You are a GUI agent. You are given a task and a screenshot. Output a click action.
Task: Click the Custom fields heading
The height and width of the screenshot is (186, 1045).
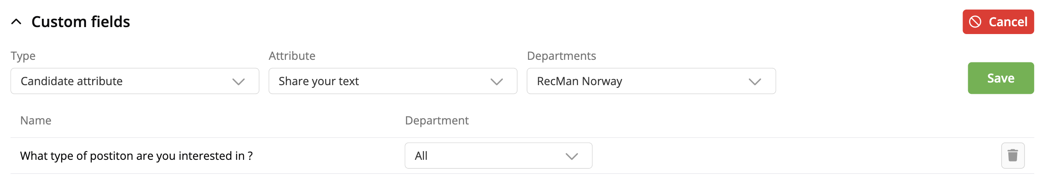[81, 22]
